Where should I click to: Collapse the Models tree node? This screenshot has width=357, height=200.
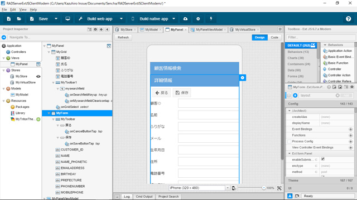(x=3, y=89)
